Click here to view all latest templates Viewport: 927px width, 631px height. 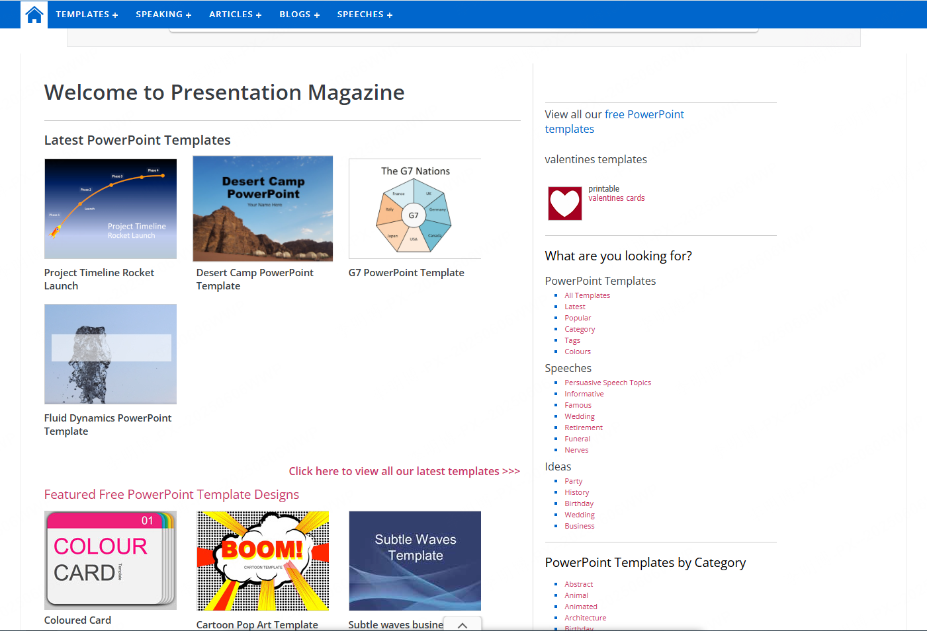[x=404, y=470]
